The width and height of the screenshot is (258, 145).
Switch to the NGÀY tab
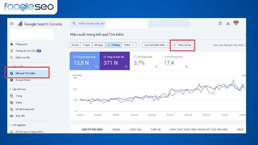240,130
